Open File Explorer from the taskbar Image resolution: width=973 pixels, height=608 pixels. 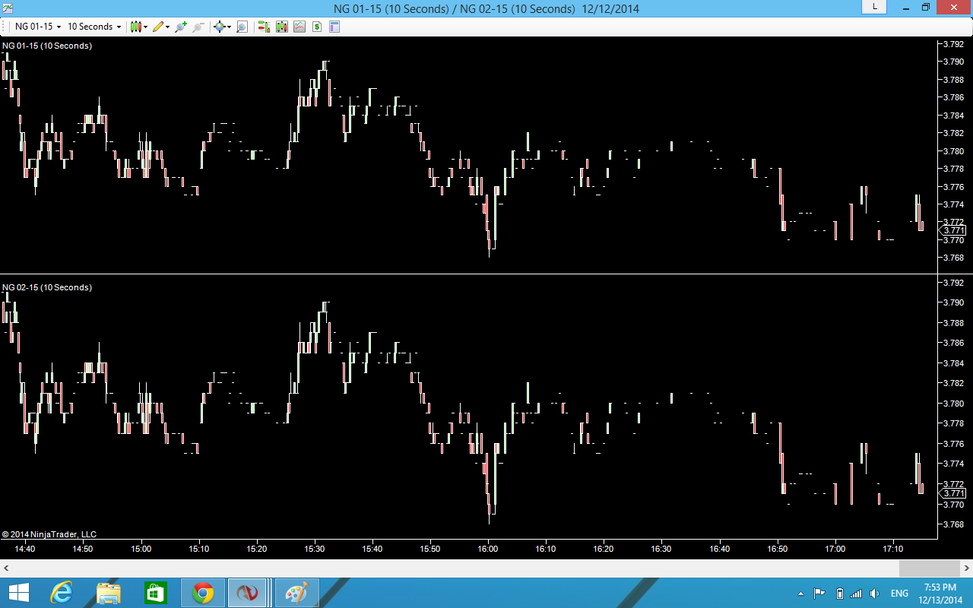109,593
